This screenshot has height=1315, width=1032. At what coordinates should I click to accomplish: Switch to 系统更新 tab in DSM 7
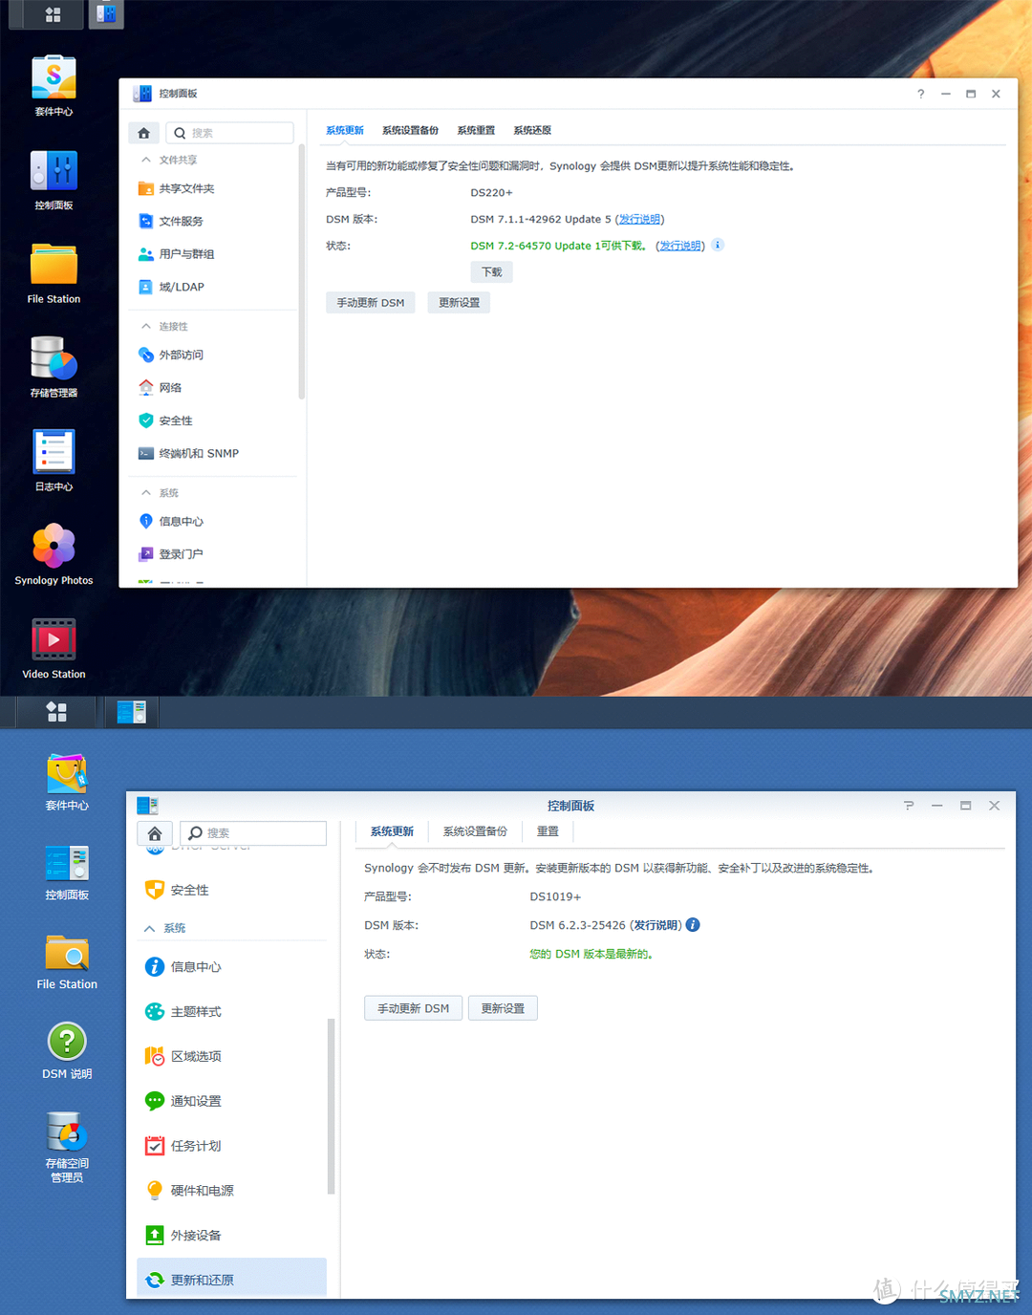pos(345,130)
